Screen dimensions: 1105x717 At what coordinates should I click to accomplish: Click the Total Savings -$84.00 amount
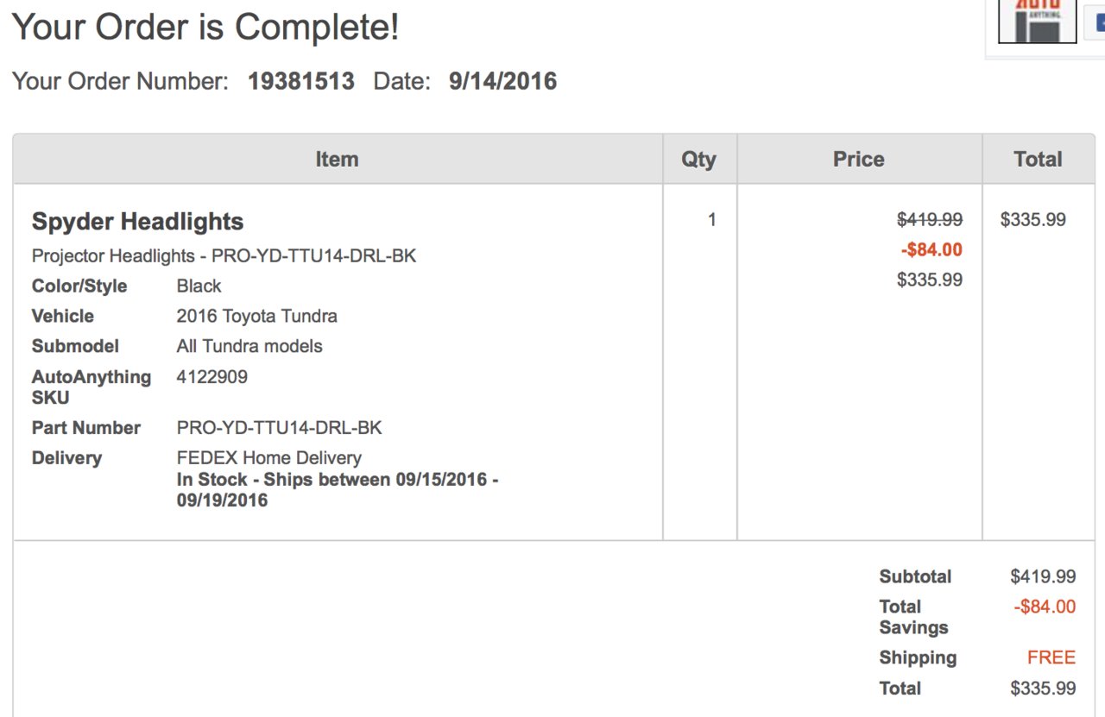click(1045, 607)
